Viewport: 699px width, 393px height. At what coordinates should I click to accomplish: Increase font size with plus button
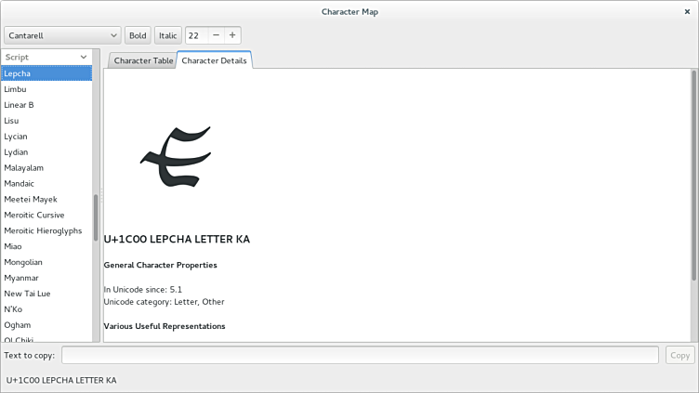[x=232, y=35]
